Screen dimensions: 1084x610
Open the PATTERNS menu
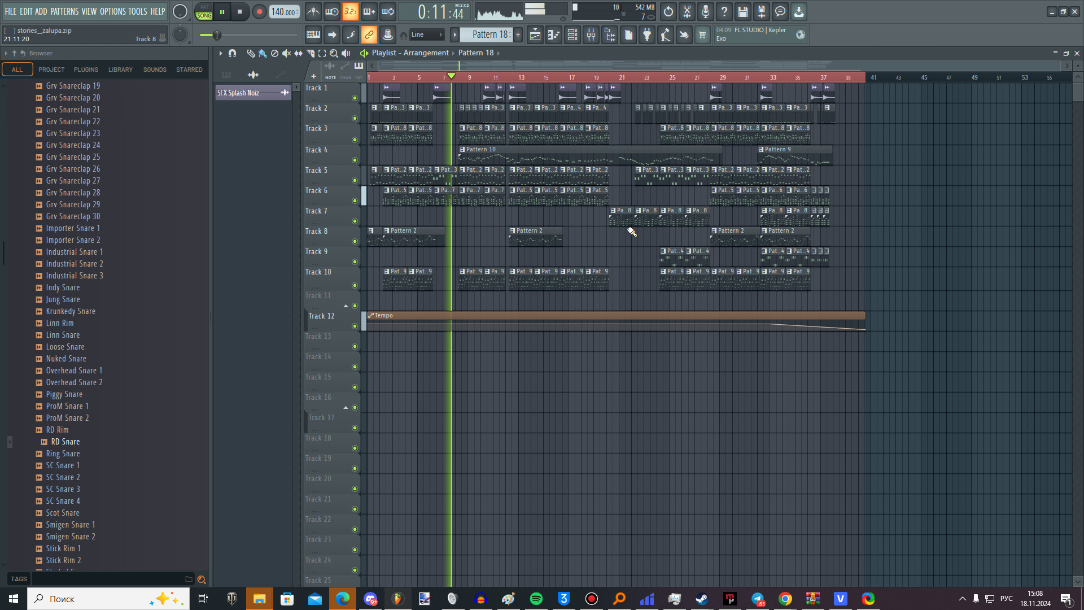[64, 11]
